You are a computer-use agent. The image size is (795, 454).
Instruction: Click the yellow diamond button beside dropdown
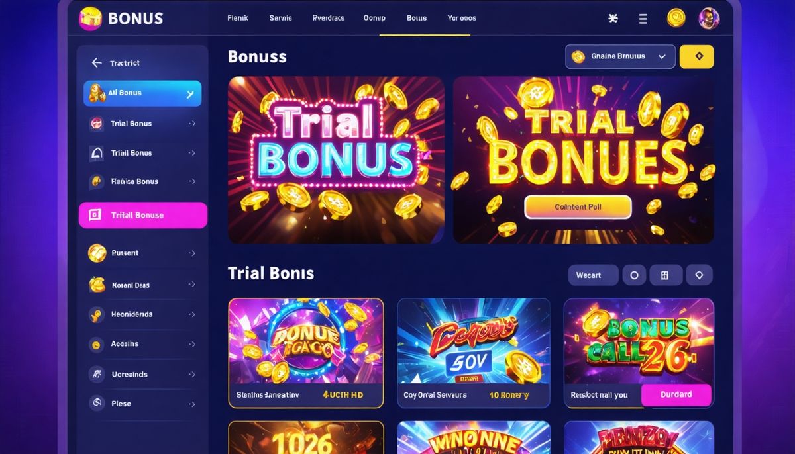[697, 57]
